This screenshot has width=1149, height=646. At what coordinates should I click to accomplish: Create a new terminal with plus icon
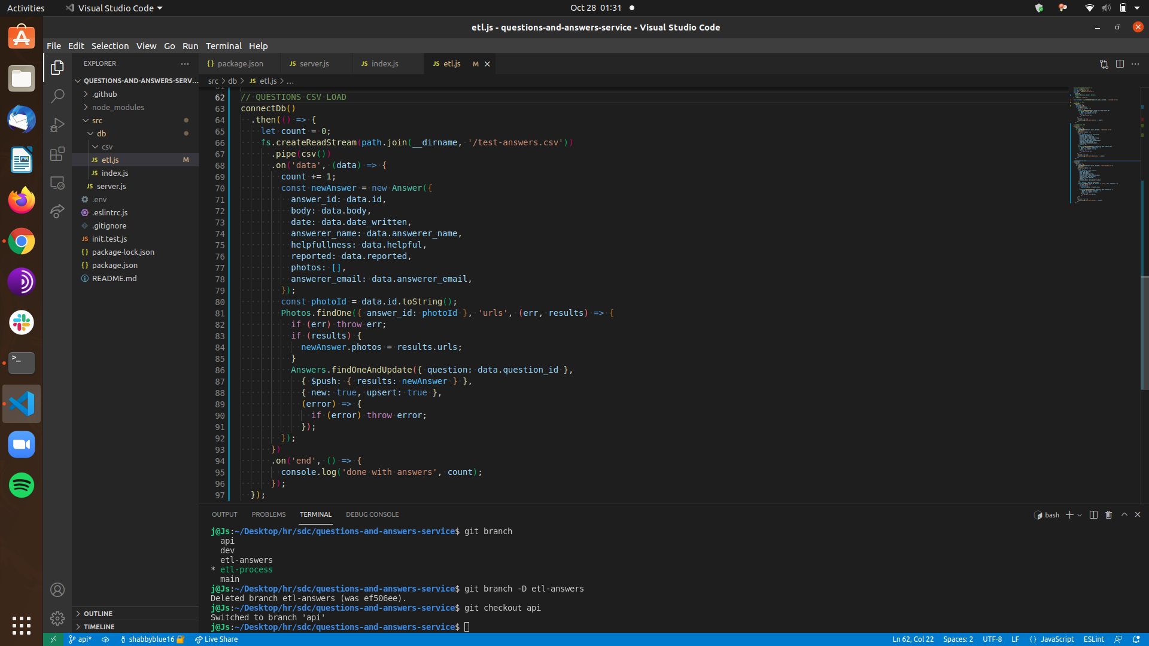tap(1069, 514)
